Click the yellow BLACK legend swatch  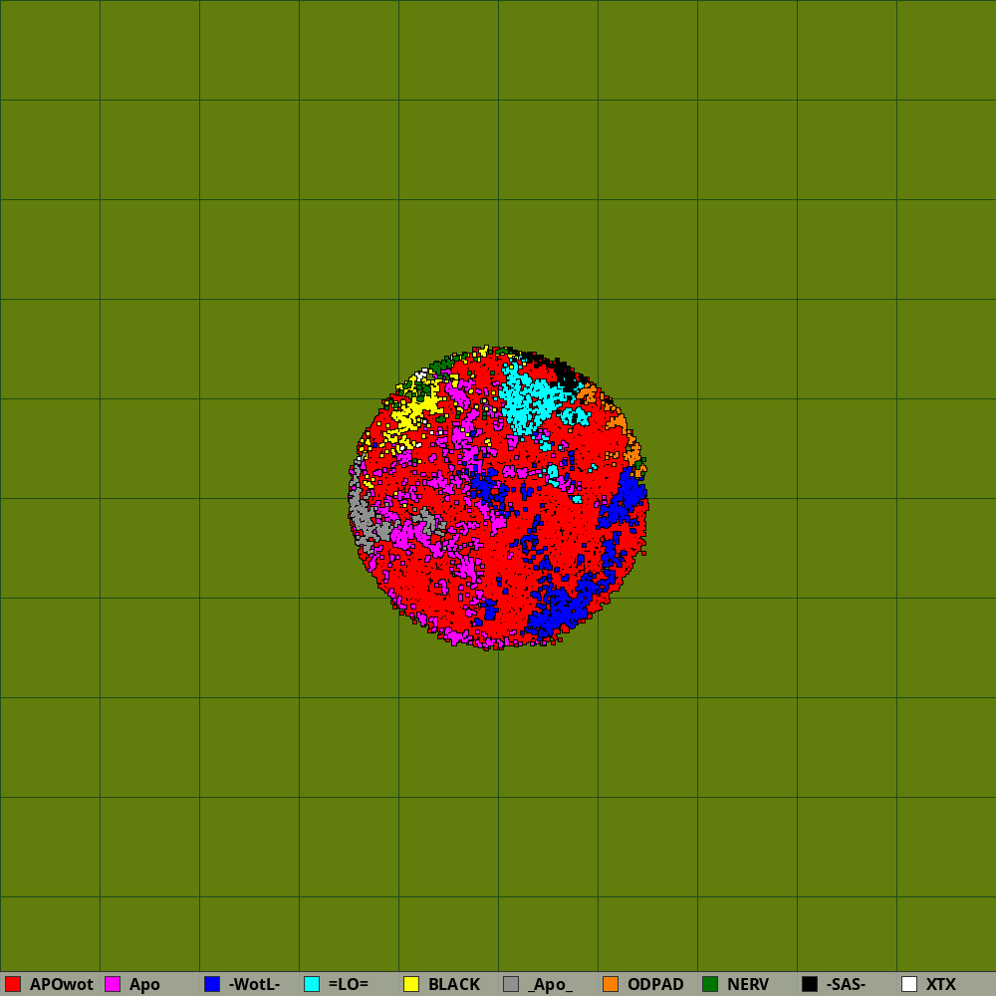(411, 984)
